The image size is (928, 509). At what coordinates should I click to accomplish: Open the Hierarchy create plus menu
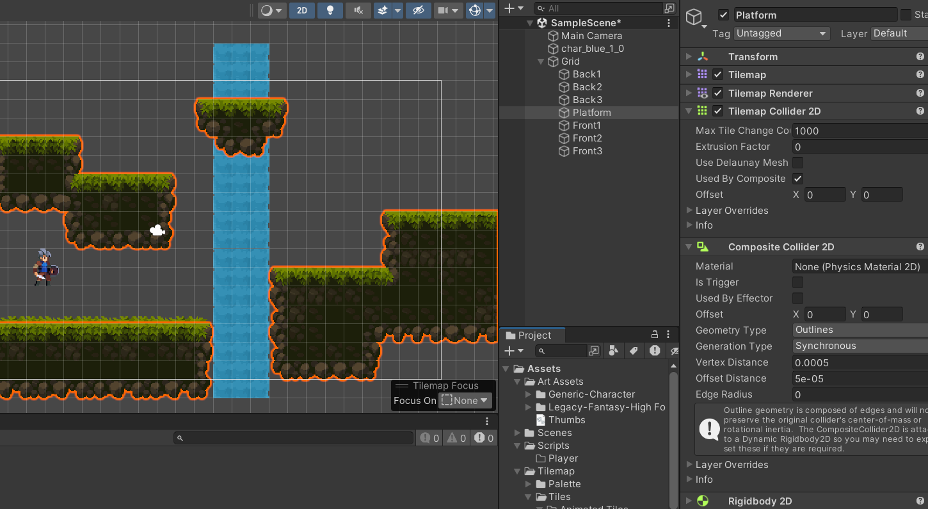pyautogui.click(x=513, y=8)
